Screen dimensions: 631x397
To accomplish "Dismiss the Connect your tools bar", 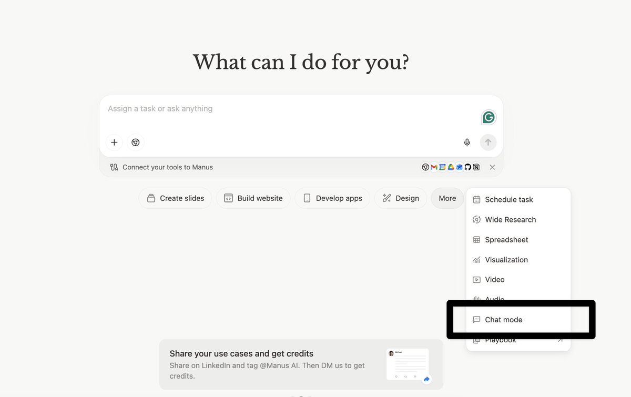I will coord(492,167).
